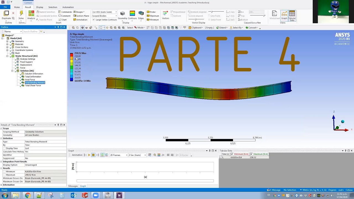Toggle the Minimum column checkbox in Tabular Data
Image resolution: width=354 pixels, height=199 pixels.
click(x=232, y=154)
